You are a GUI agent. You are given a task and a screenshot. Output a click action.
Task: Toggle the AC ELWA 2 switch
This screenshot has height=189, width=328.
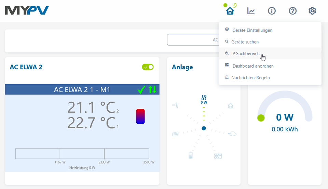[x=148, y=67]
